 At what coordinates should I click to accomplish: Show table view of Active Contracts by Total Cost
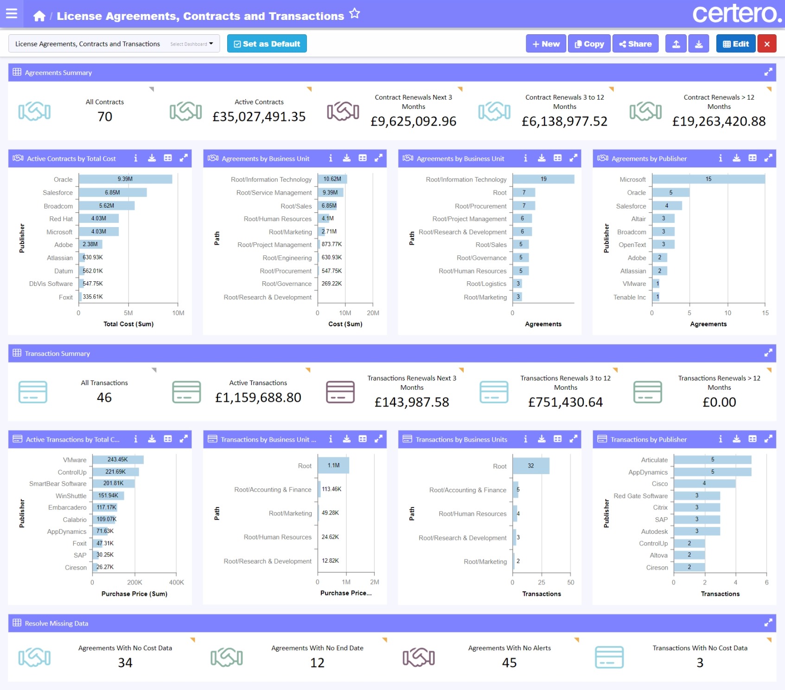coord(168,158)
